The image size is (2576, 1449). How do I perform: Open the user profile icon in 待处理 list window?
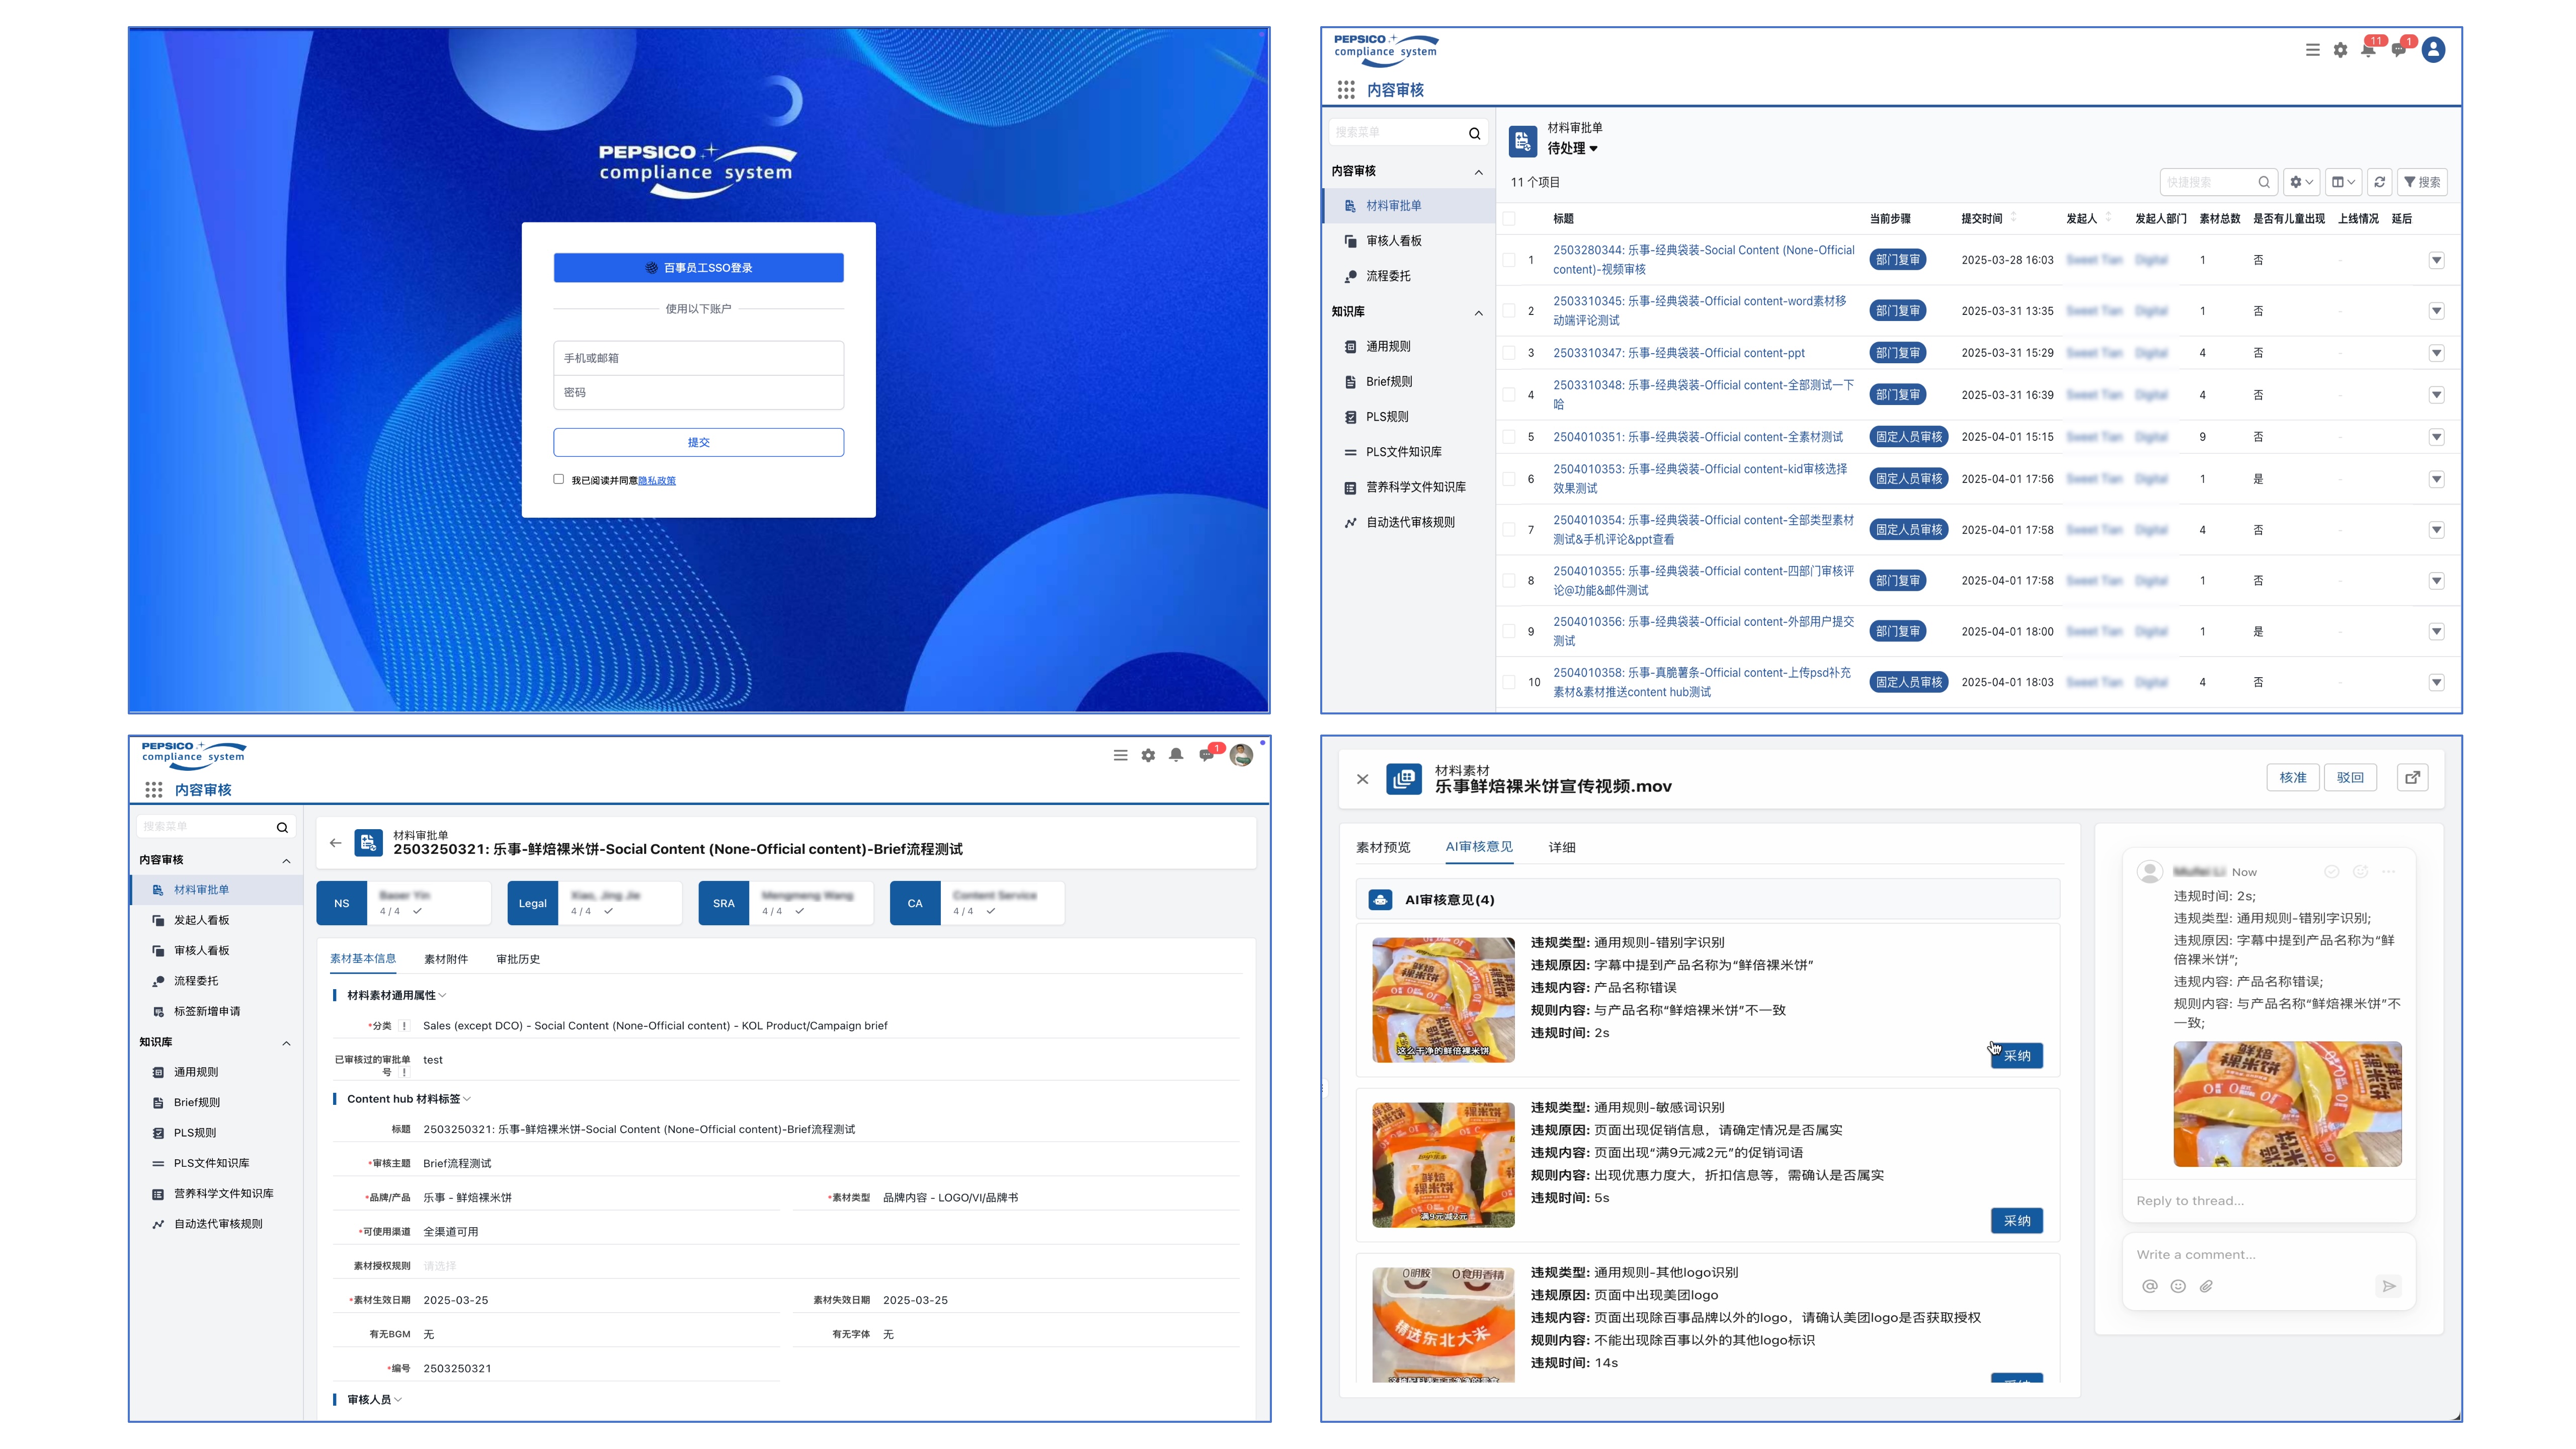coord(2434,50)
